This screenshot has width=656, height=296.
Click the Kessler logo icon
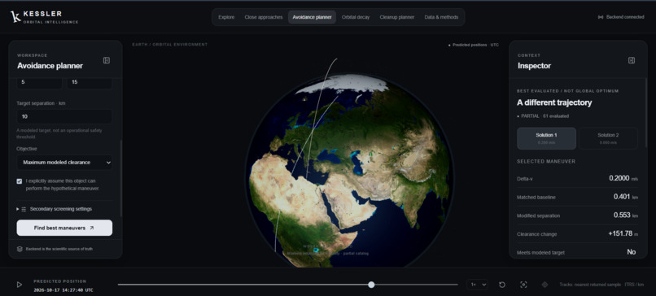tap(15, 17)
